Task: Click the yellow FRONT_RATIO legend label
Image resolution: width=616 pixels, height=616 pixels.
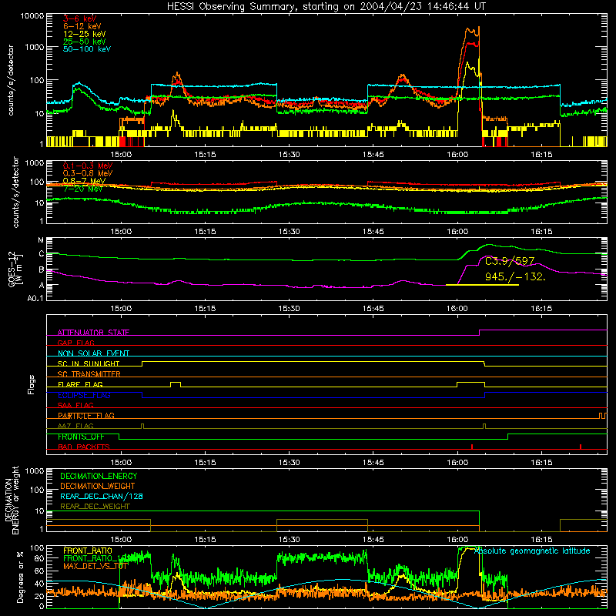Action: point(88,551)
